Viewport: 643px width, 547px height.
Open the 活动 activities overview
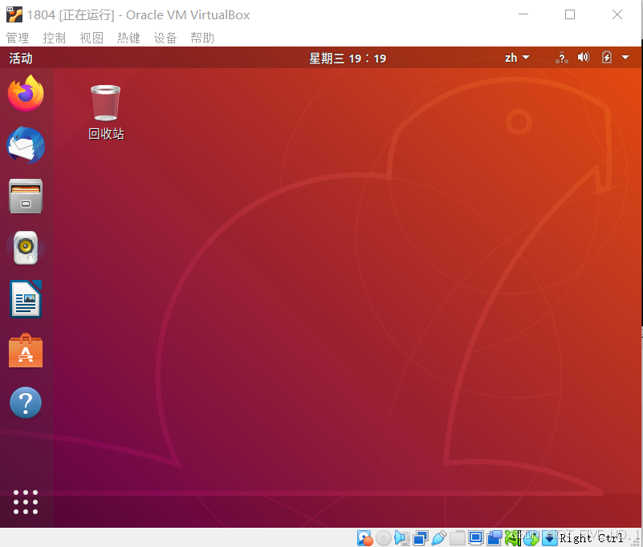point(21,59)
